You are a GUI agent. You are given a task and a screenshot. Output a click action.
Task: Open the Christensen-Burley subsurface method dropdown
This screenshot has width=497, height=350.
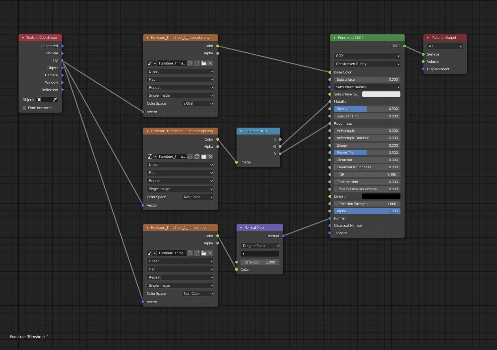click(x=367, y=64)
